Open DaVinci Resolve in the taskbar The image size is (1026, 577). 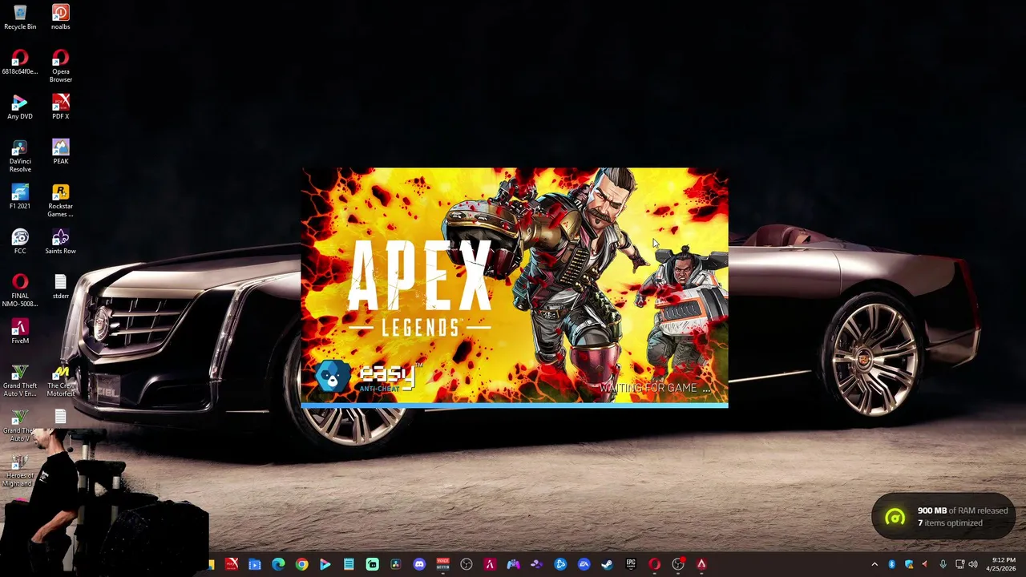tap(395, 564)
